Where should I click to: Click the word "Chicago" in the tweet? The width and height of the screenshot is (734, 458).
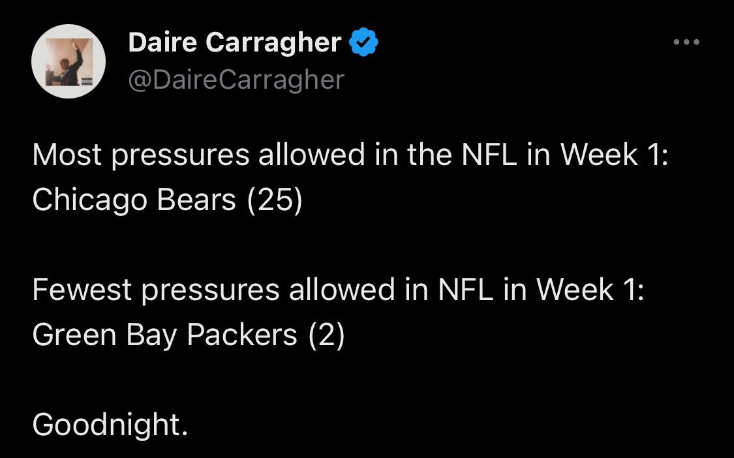pos(90,200)
